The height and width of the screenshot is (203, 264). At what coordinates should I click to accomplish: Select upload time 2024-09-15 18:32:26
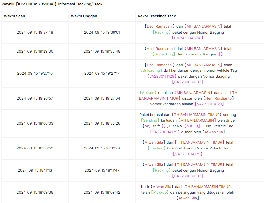pos(102,123)
